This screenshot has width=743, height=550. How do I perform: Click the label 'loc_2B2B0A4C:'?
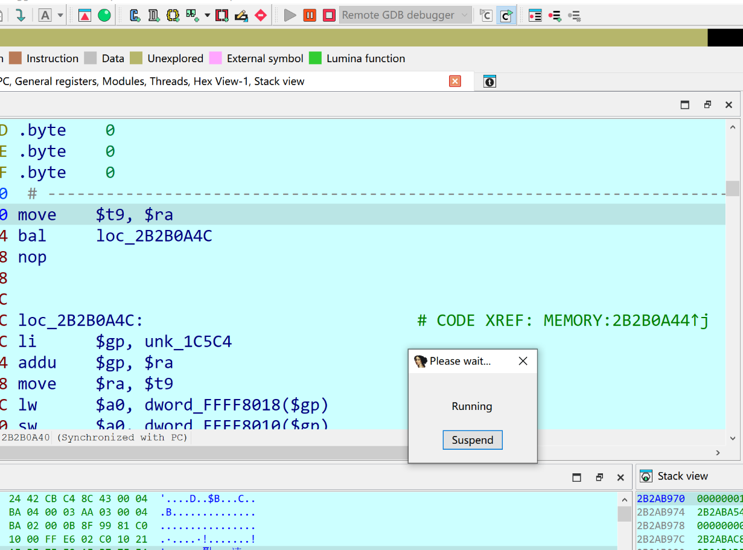(x=80, y=321)
